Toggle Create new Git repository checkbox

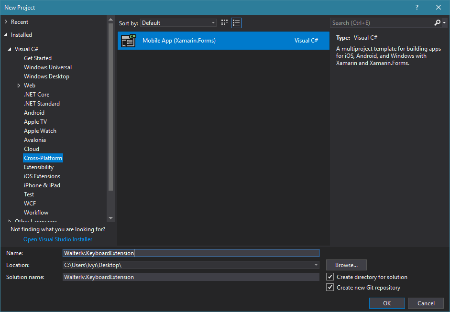click(x=330, y=287)
